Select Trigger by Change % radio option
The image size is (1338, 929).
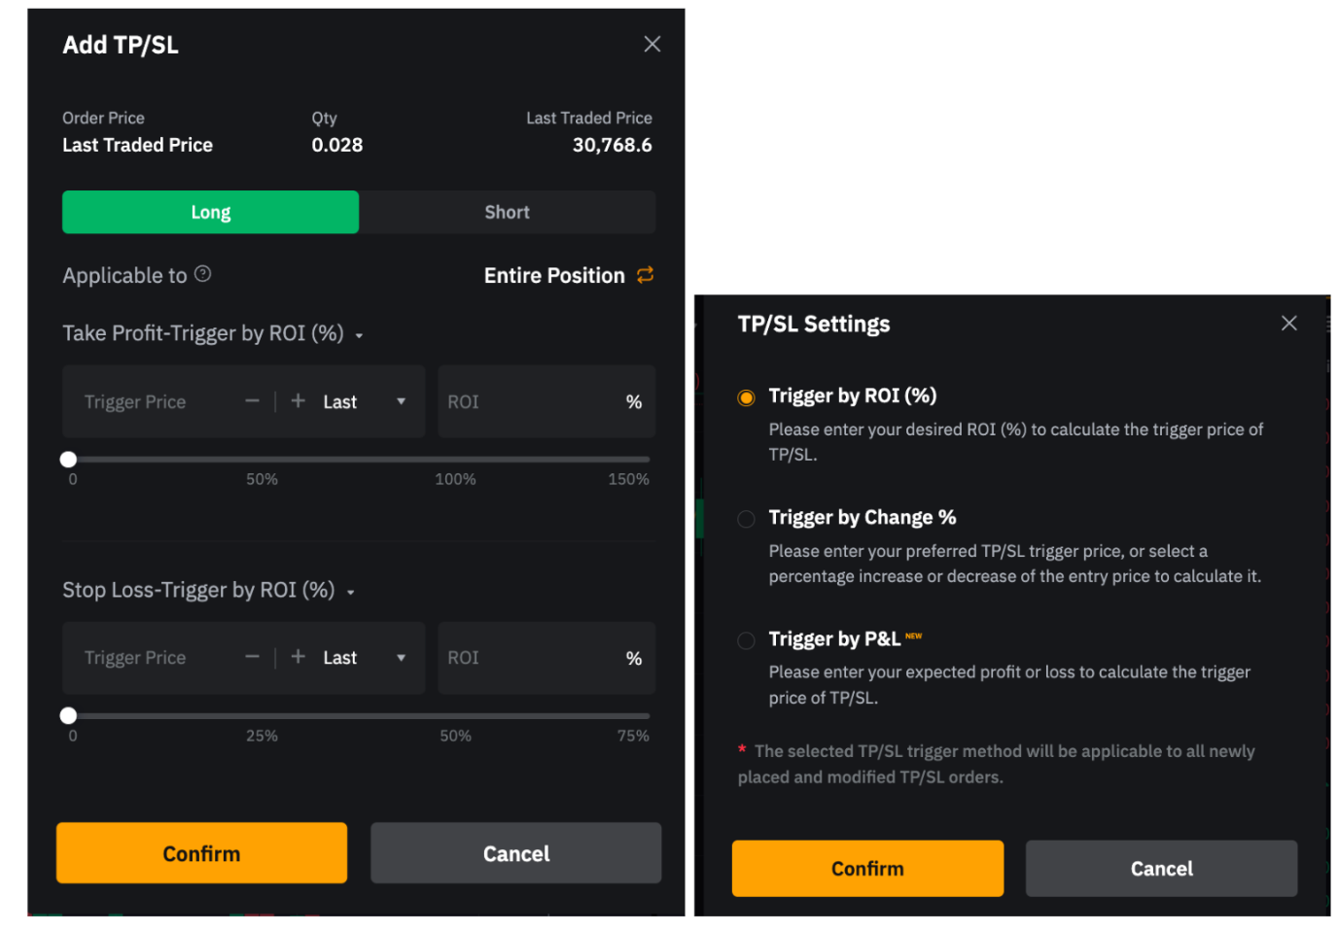(746, 519)
